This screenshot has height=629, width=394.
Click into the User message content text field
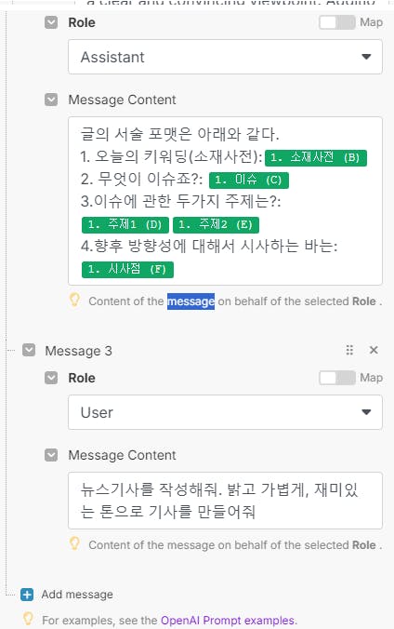coord(225,501)
